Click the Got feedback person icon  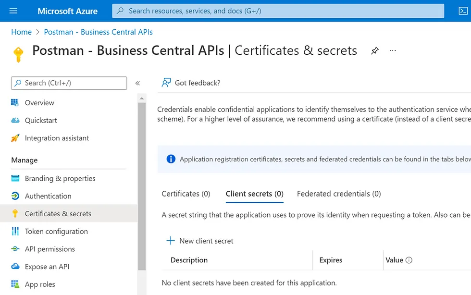(166, 83)
